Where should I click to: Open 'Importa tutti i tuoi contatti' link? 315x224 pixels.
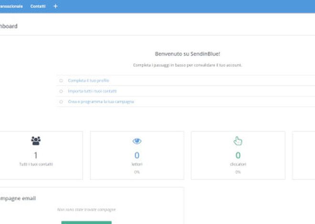(92, 91)
